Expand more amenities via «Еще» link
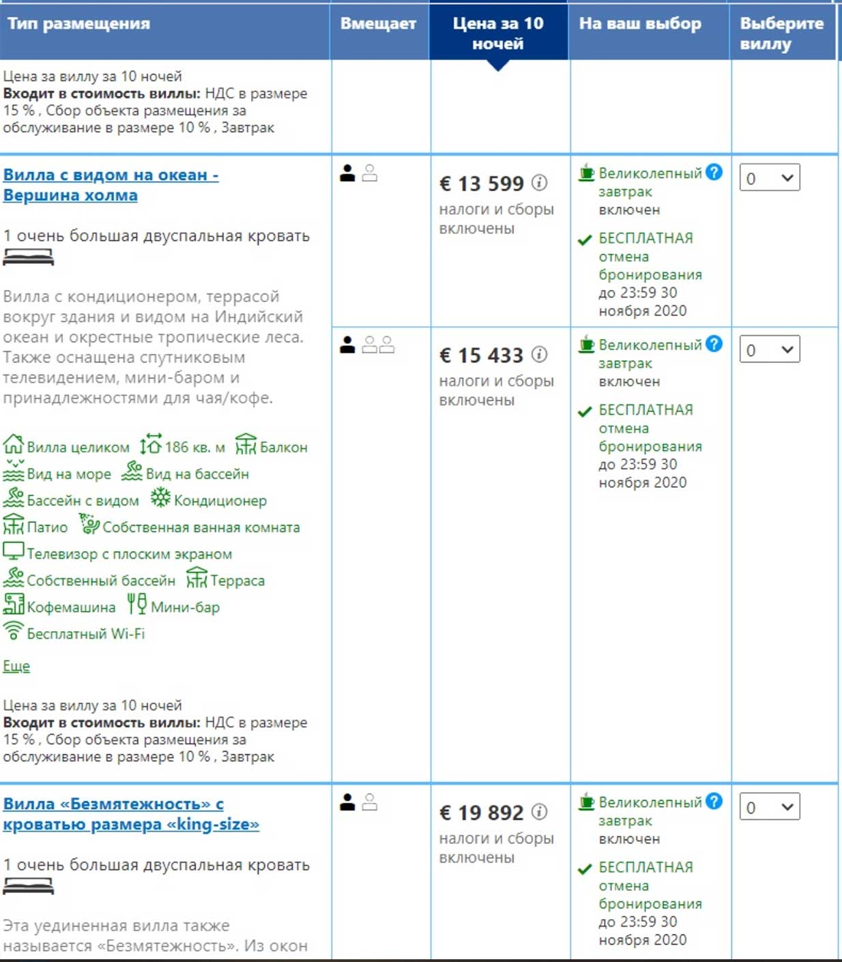The width and height of the screenshot is (842, 962). 16,666
